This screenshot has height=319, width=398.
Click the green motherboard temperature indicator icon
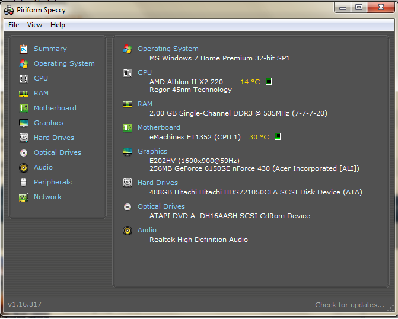pos(278,136)
